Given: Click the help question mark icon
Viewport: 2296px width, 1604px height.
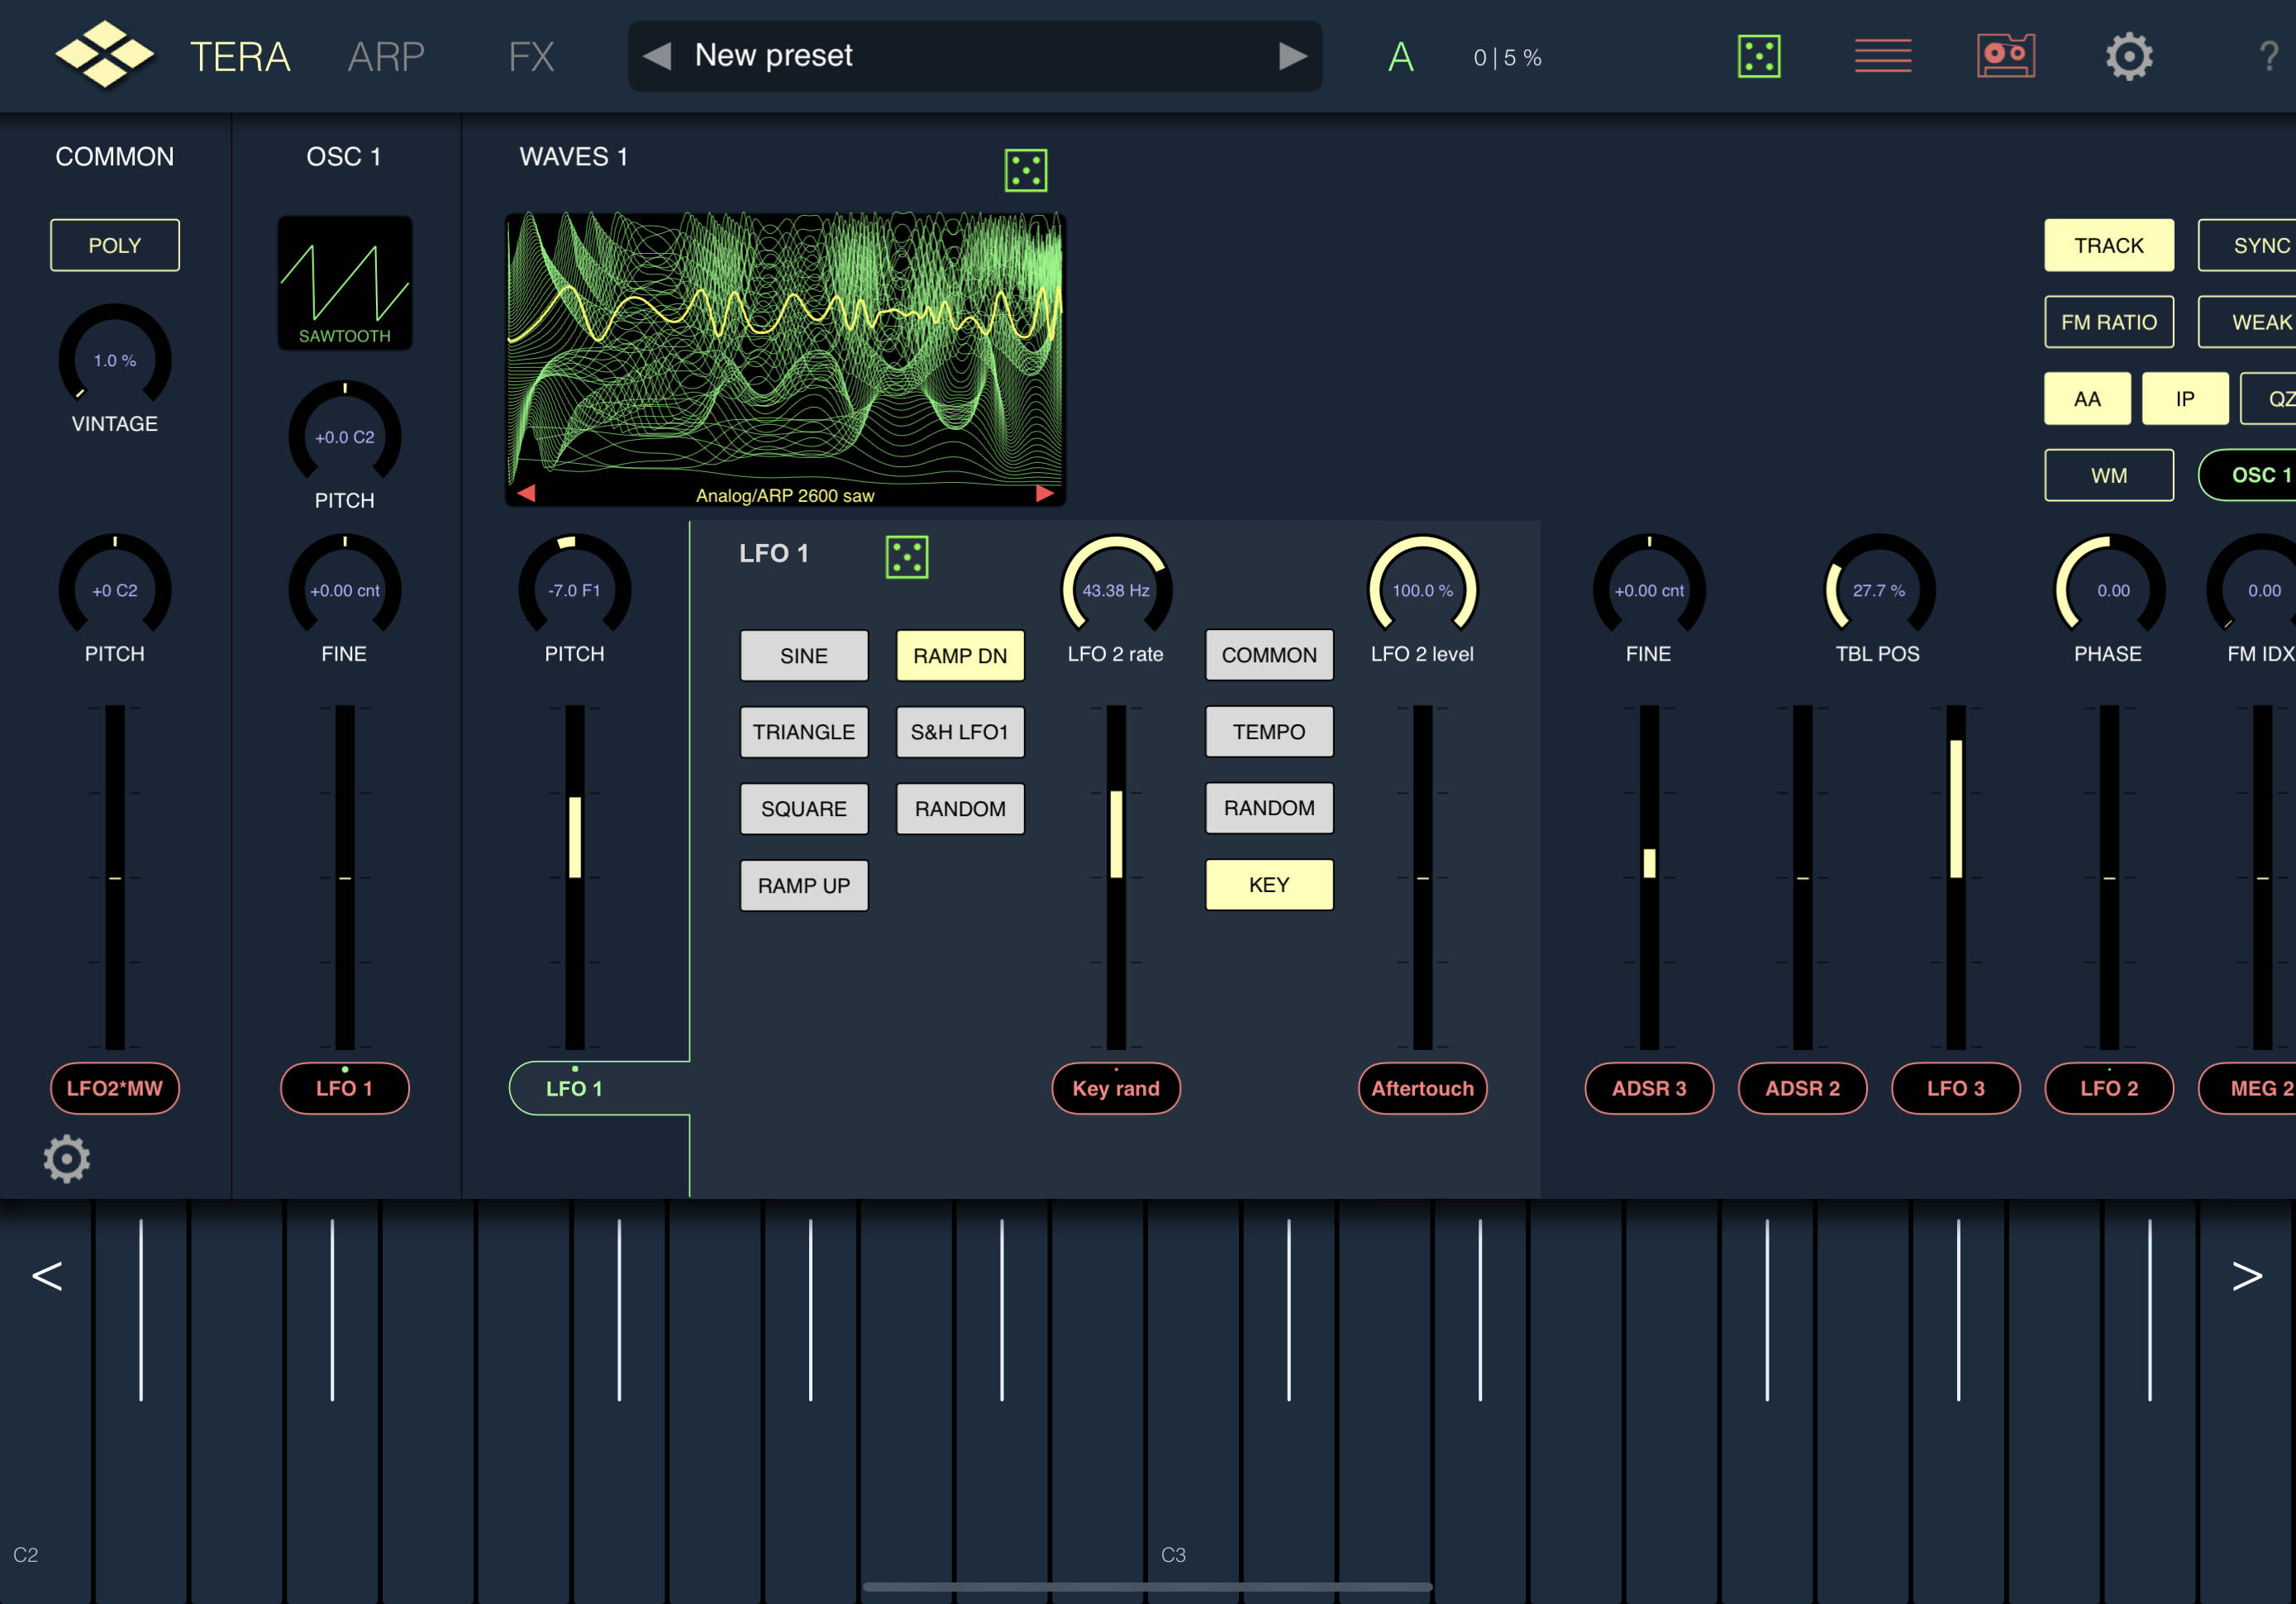Looking at the screenshot, I should click(x=2268, y=56).
